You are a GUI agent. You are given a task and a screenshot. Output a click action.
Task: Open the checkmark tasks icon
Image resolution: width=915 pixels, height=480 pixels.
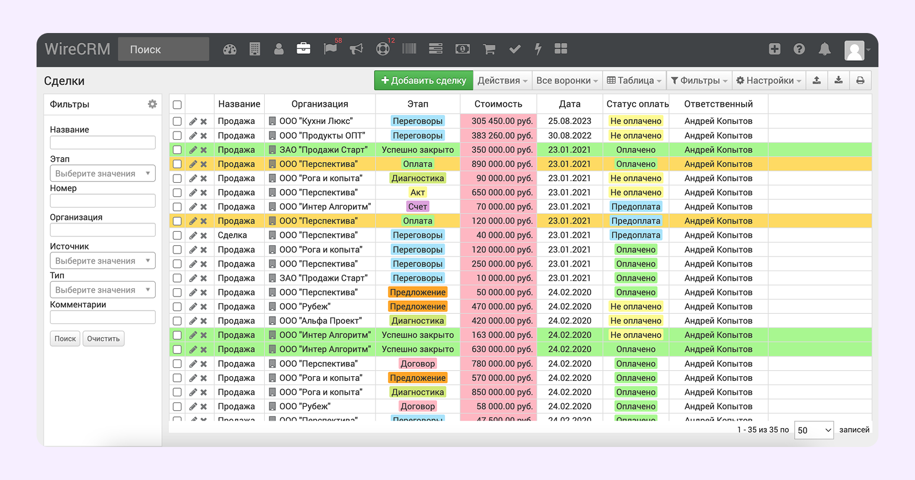coord(515,49)
